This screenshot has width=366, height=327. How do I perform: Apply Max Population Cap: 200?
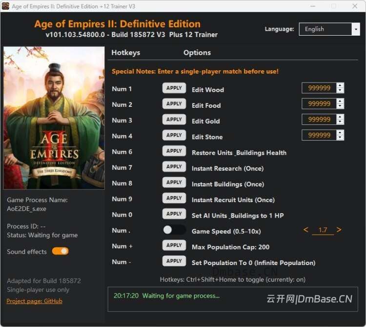click(x=174, y=245)
